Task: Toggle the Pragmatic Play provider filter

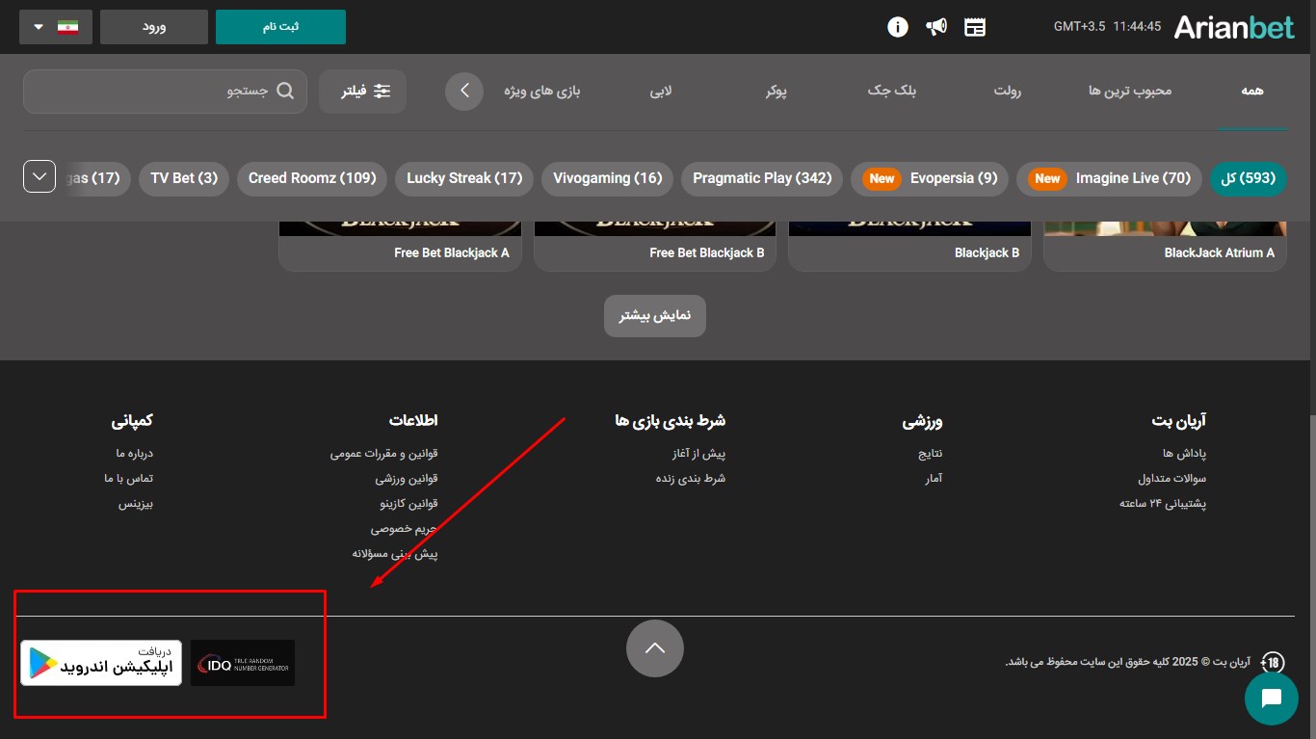Action: pos(761,178)
